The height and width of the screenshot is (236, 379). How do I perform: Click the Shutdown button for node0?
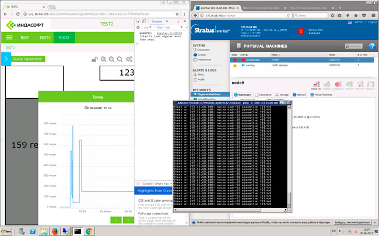[338, 86]
